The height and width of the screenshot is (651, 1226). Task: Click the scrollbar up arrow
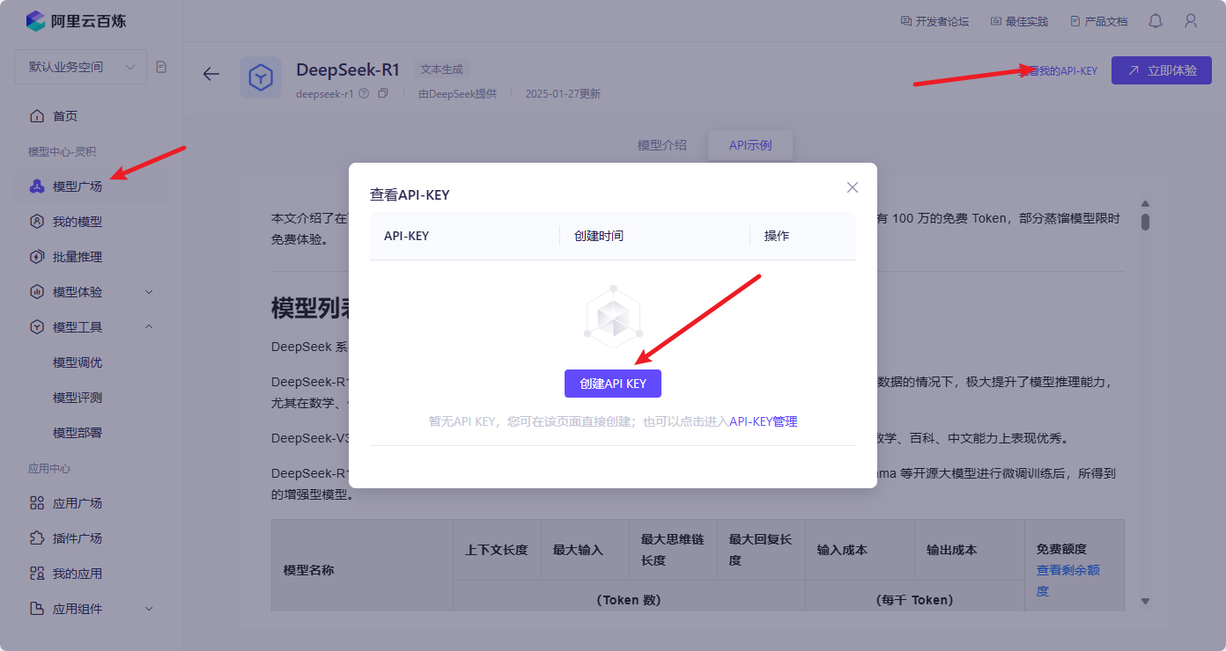pos(1145,203)
